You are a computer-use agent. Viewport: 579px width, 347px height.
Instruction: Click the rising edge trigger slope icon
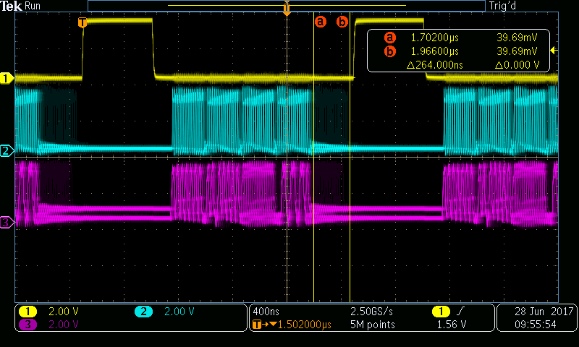coord(460,312)
